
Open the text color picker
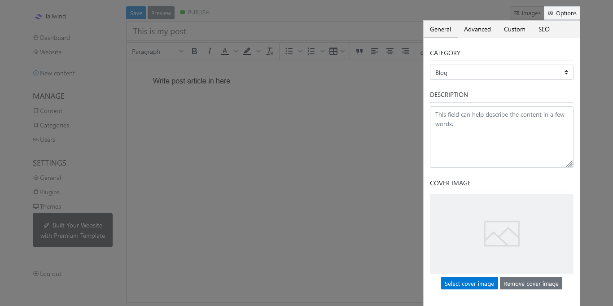tap(224, 51)
